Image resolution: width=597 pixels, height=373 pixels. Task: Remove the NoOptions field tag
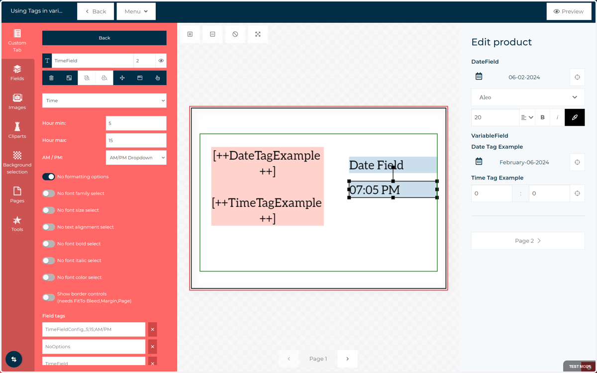click(x=153, y=347)
